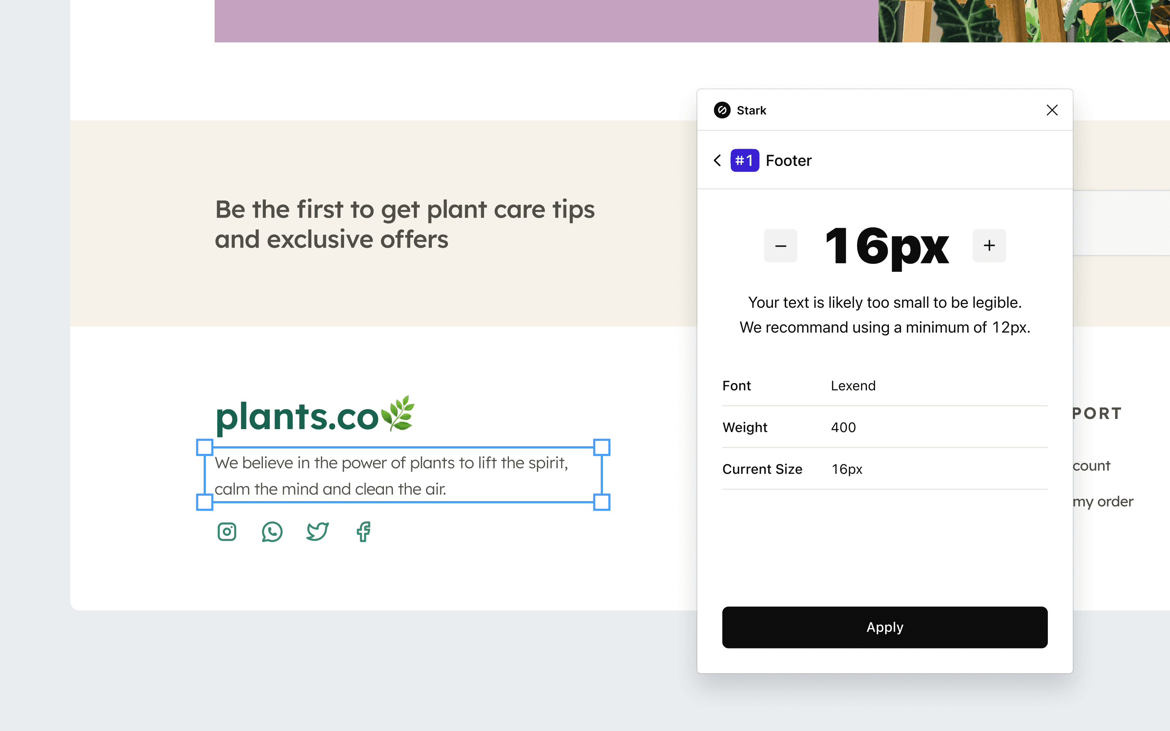
Task: Expand the Current Size dropdown
Action: tap(846, 468)
